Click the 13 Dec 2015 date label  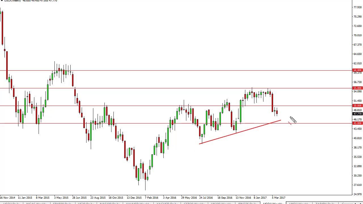134,198
